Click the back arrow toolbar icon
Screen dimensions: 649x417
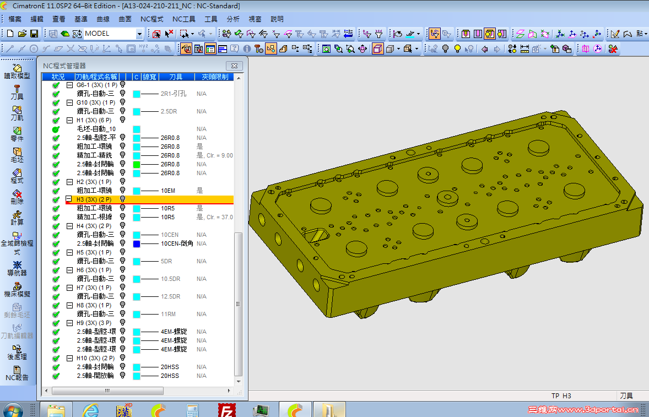tap(484, 49)
